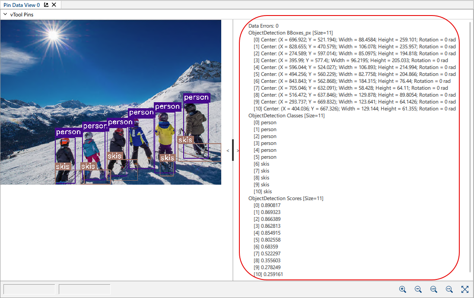Click the right arrow on the panel splitter
This screenshot has height=298, width=474.
pyautogui.click(x=238, y=151)
